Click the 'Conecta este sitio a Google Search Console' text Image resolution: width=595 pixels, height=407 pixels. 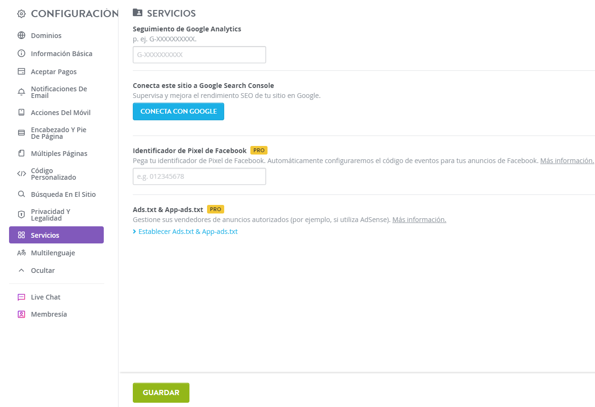pos(203,86)
